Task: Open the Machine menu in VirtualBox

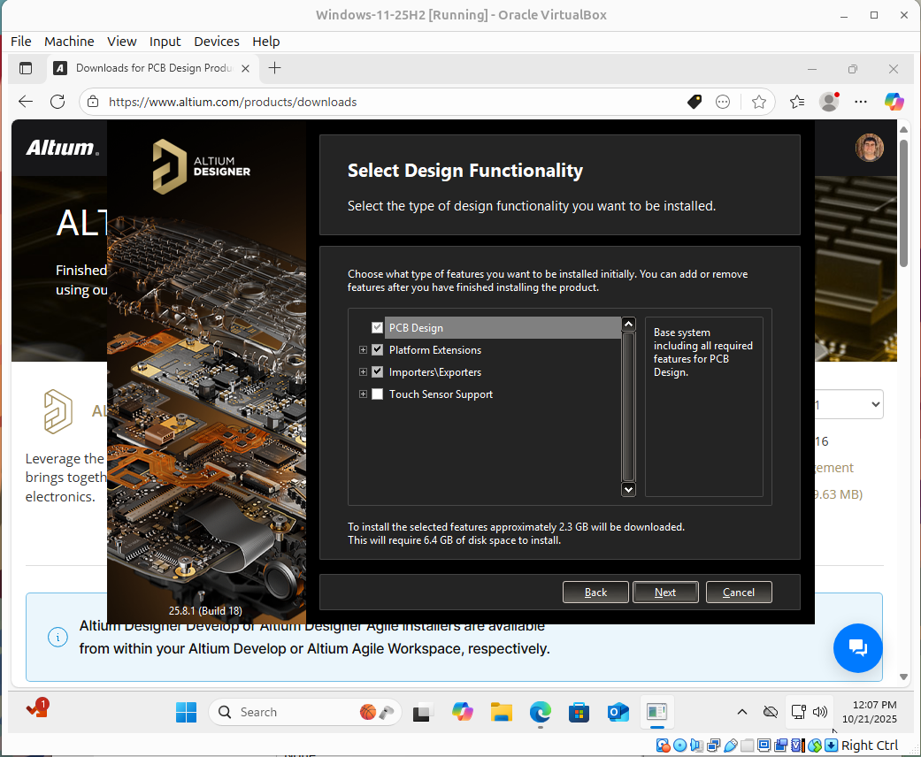Action: coord(68,41)
